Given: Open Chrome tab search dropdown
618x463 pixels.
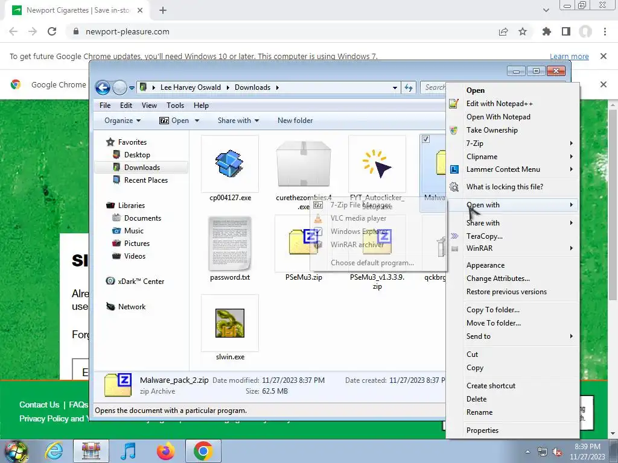Looking at the screenshot, I should point(546,10).
